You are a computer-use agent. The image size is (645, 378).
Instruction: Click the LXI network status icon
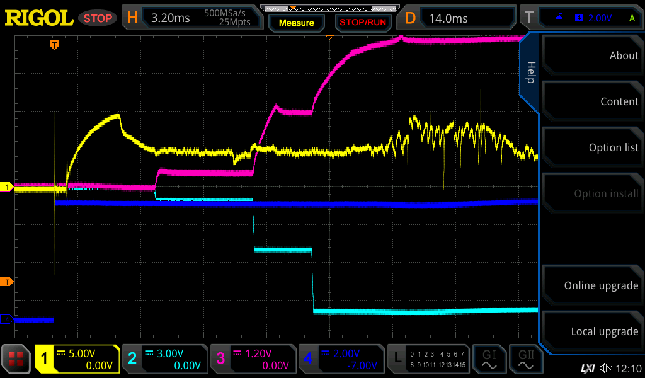coord(587,368)
